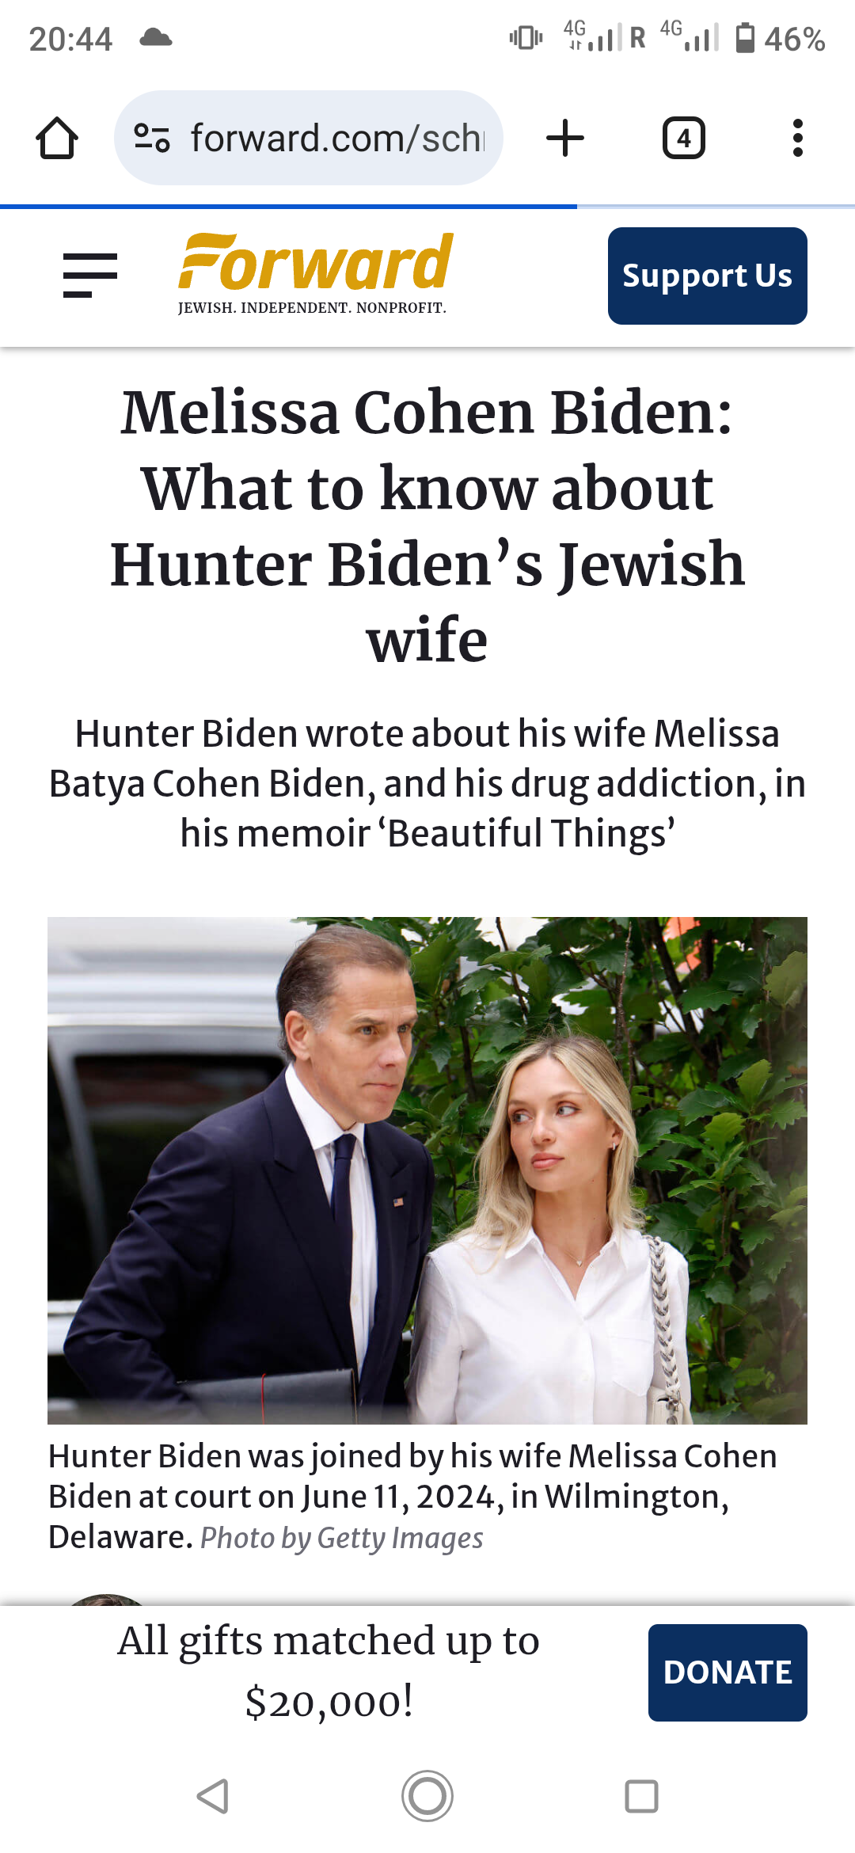Viewport: 855px width, 1853px height.
Task: Tap the Photo by Getty Images credit
Action: [342, 1538]
